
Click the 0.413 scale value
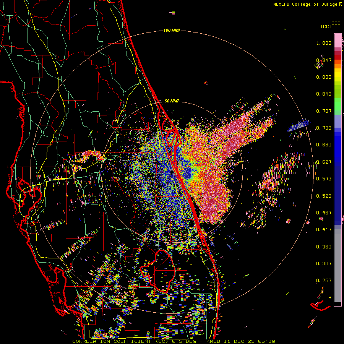click(324, 230)
